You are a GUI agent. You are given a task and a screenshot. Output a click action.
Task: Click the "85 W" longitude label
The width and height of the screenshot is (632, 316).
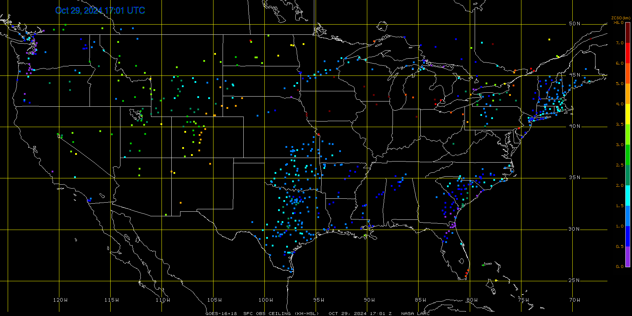tap(421, 300)
